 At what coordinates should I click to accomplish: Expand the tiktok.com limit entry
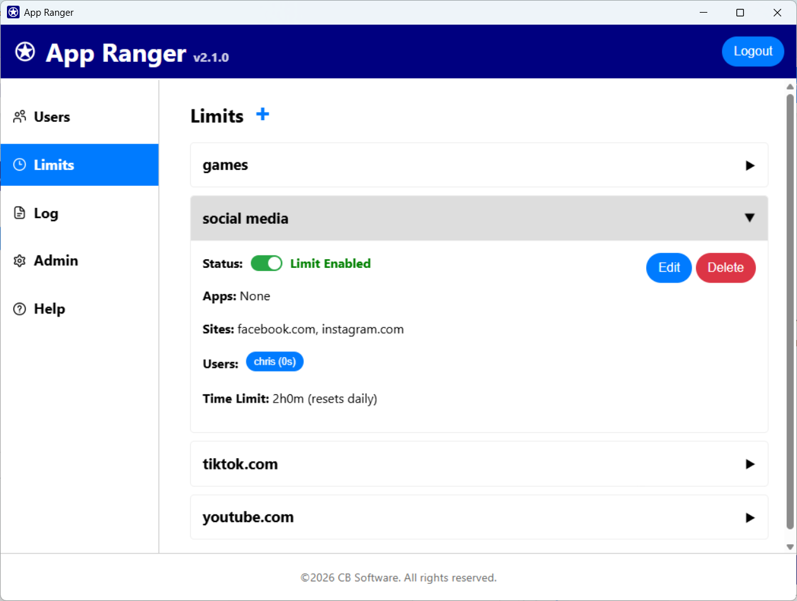click(x=479, y=464)
